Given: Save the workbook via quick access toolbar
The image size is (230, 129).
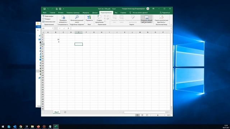Looking at the screenshot, I should [45, 9].
